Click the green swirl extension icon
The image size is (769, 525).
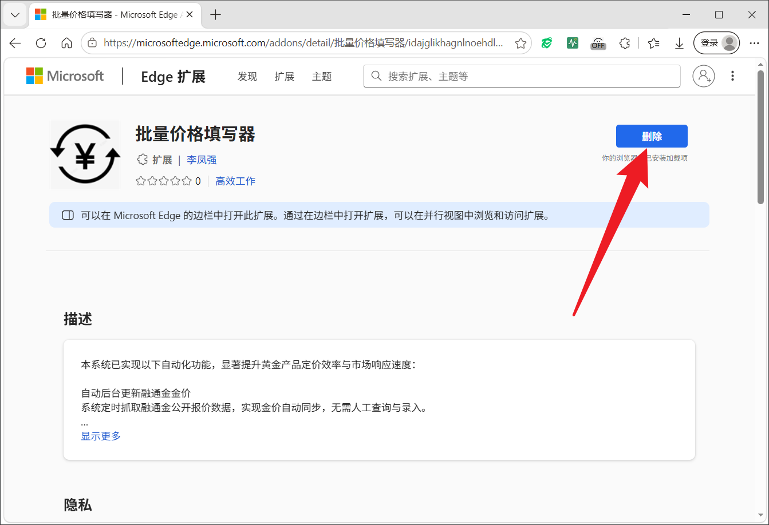547,43
